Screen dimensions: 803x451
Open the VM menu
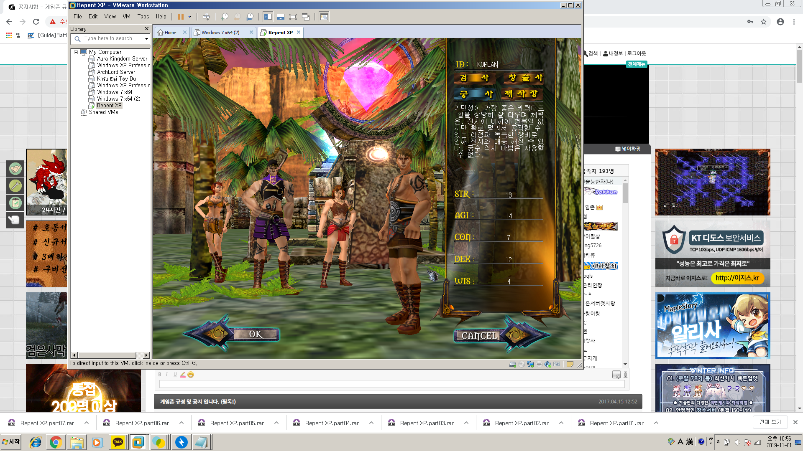[126, 17]
